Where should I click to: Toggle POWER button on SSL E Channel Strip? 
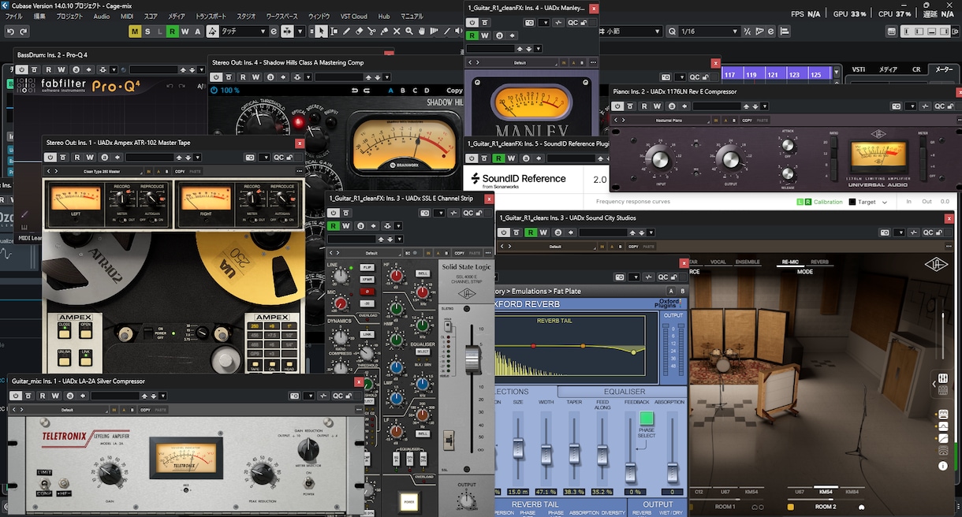pyautogui.click(x=408, y=501)
